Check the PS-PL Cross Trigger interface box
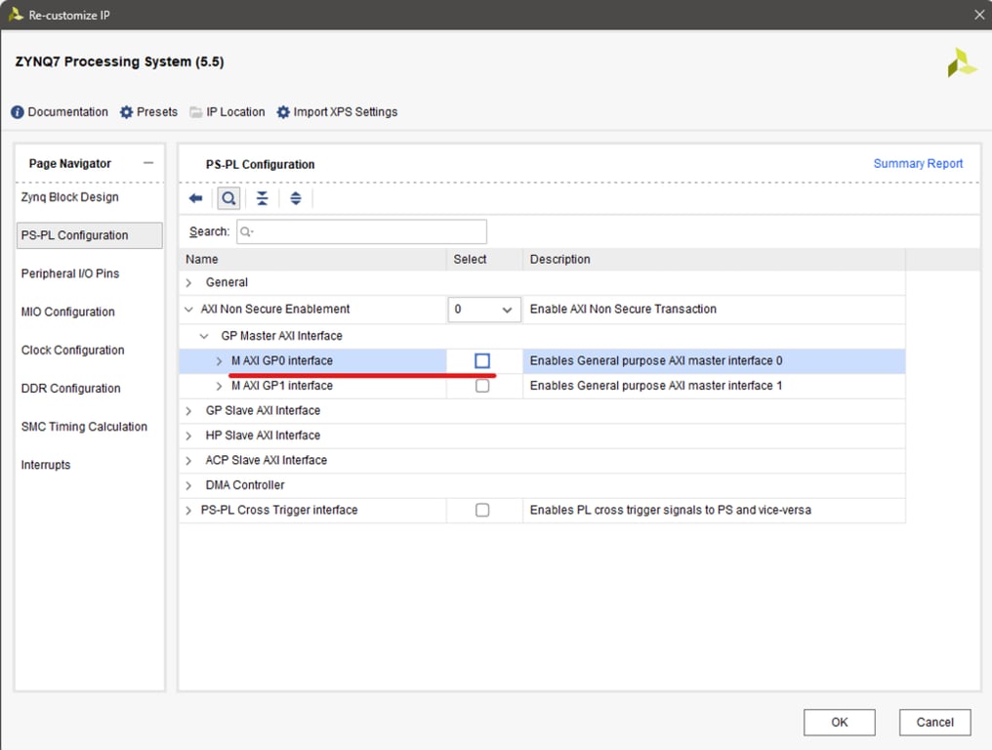 [482, 510]
